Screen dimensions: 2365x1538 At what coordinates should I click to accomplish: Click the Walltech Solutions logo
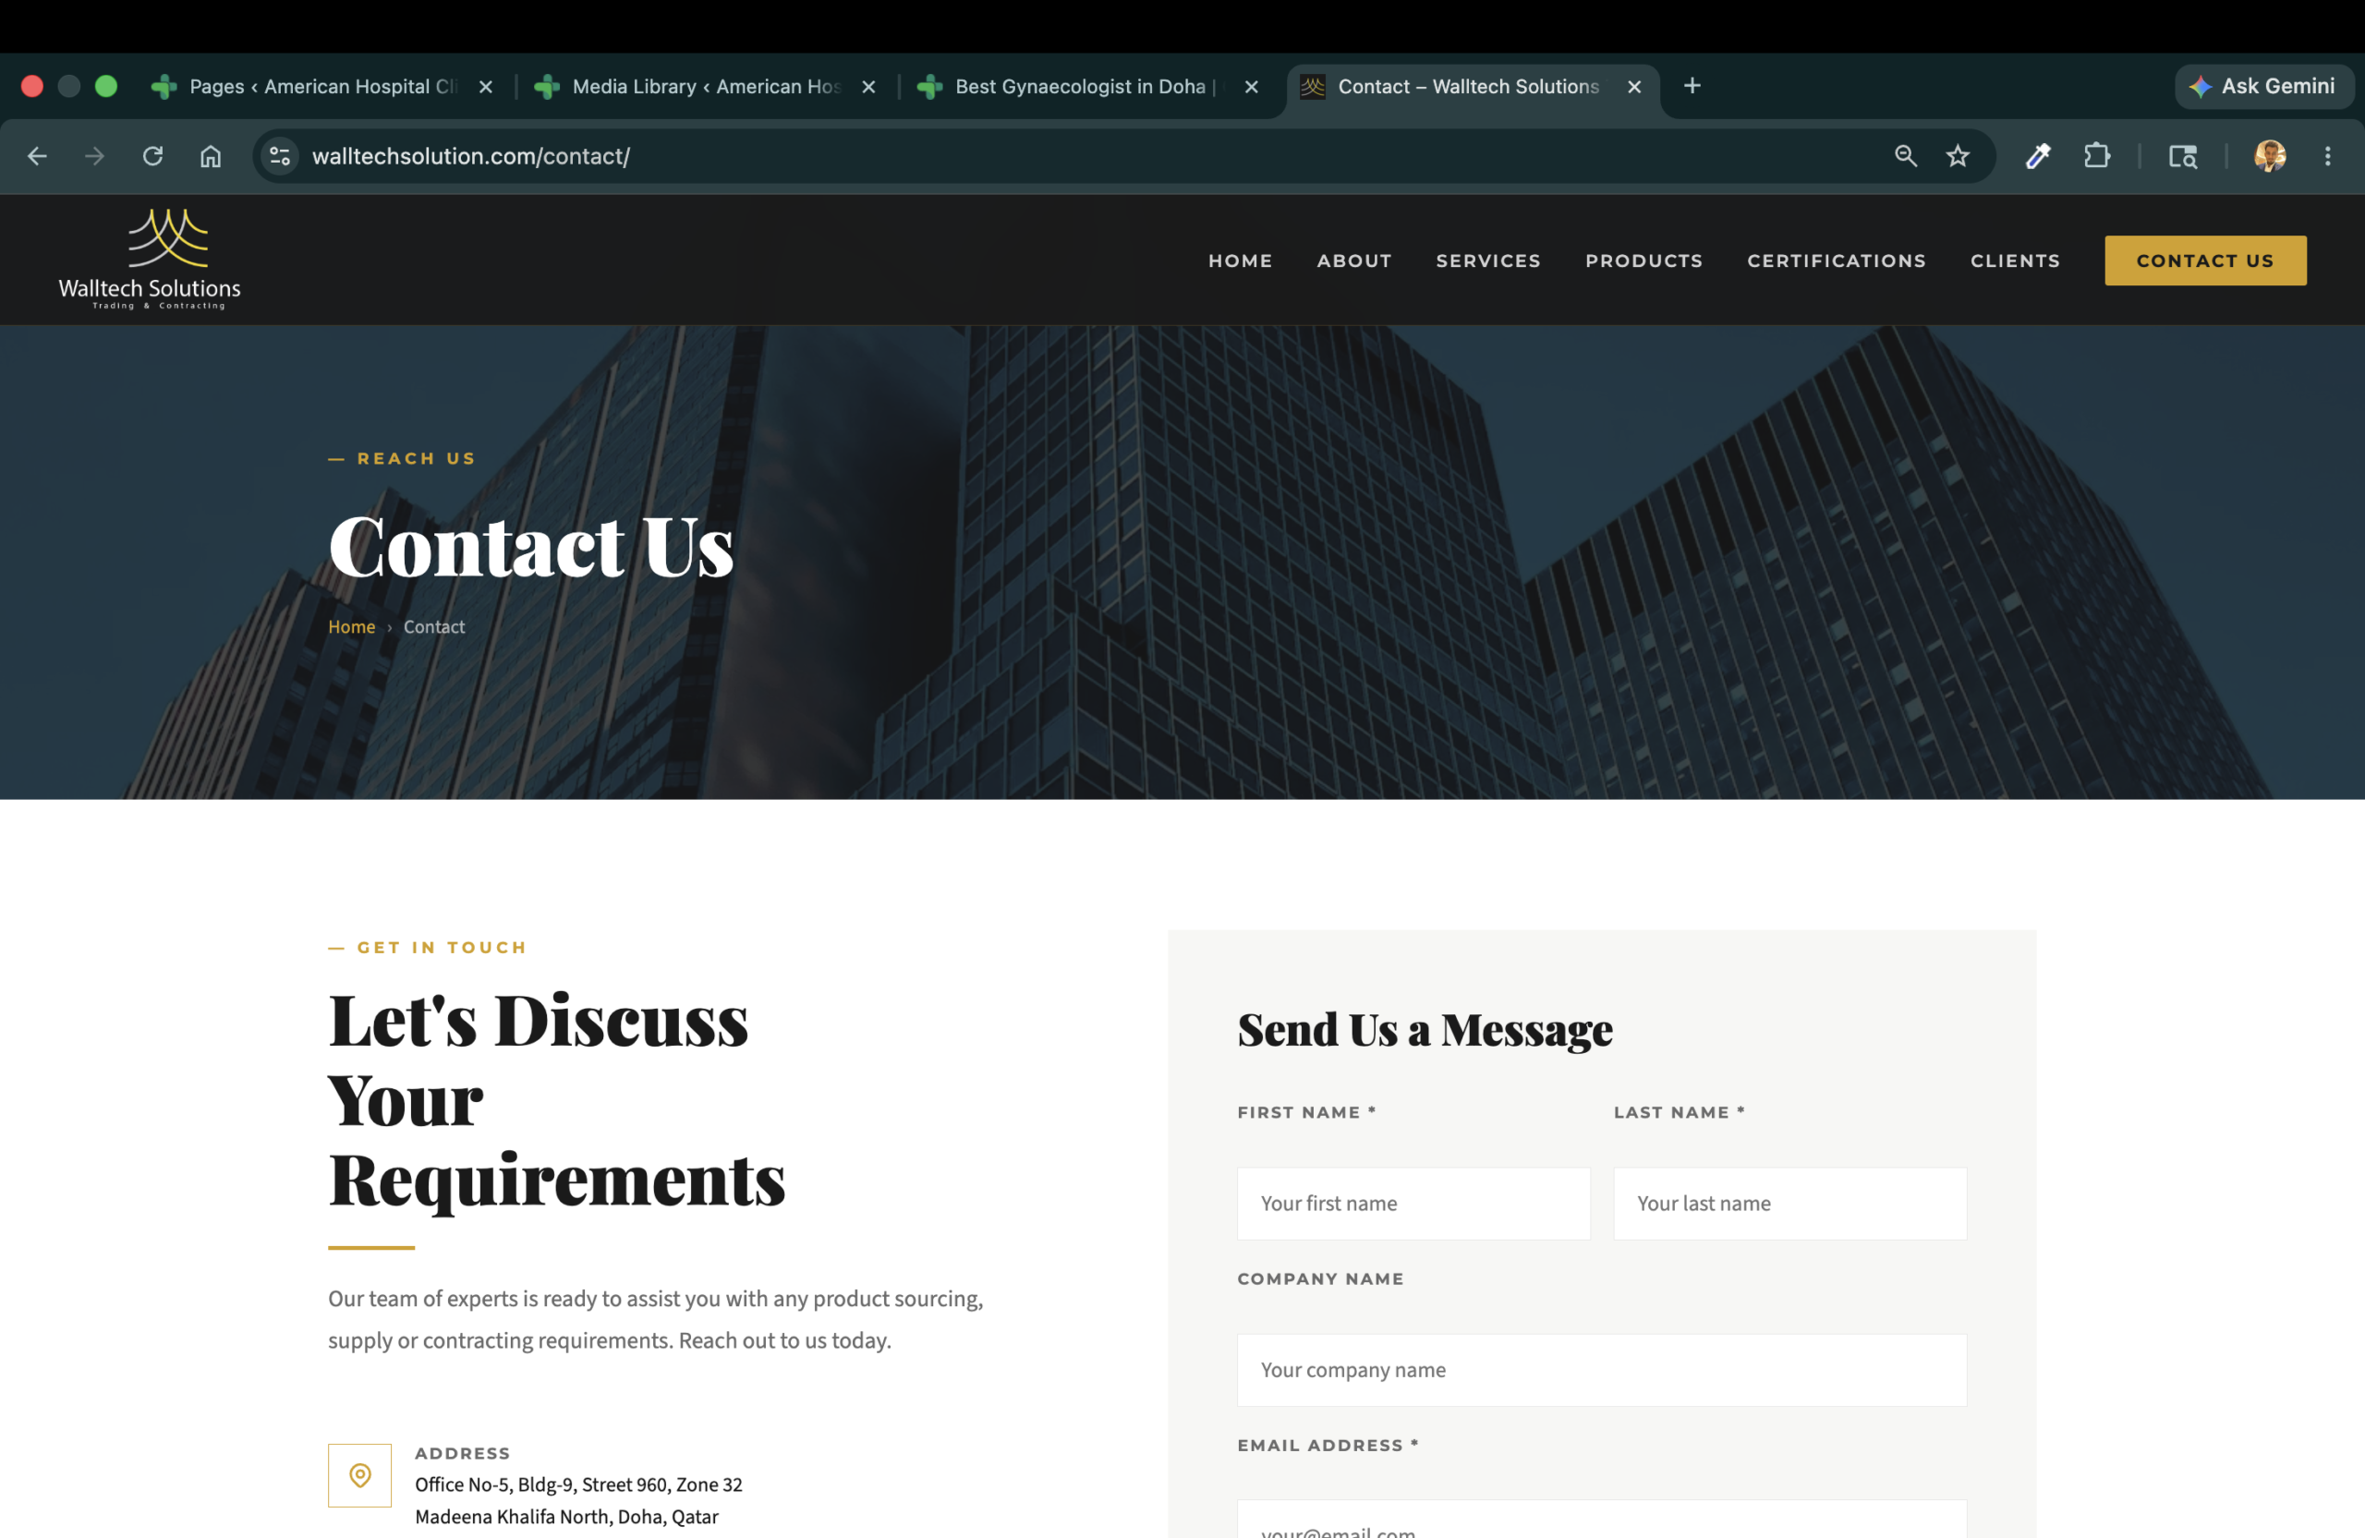click(x=150, y=259)
